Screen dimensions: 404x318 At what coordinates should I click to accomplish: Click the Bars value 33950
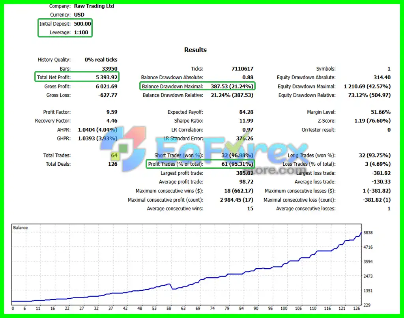coord(110,69)
